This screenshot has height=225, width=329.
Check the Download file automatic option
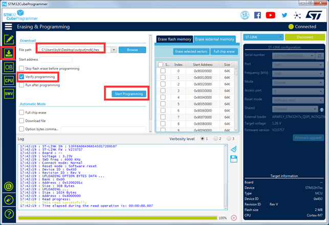click(x=21, y=121)
